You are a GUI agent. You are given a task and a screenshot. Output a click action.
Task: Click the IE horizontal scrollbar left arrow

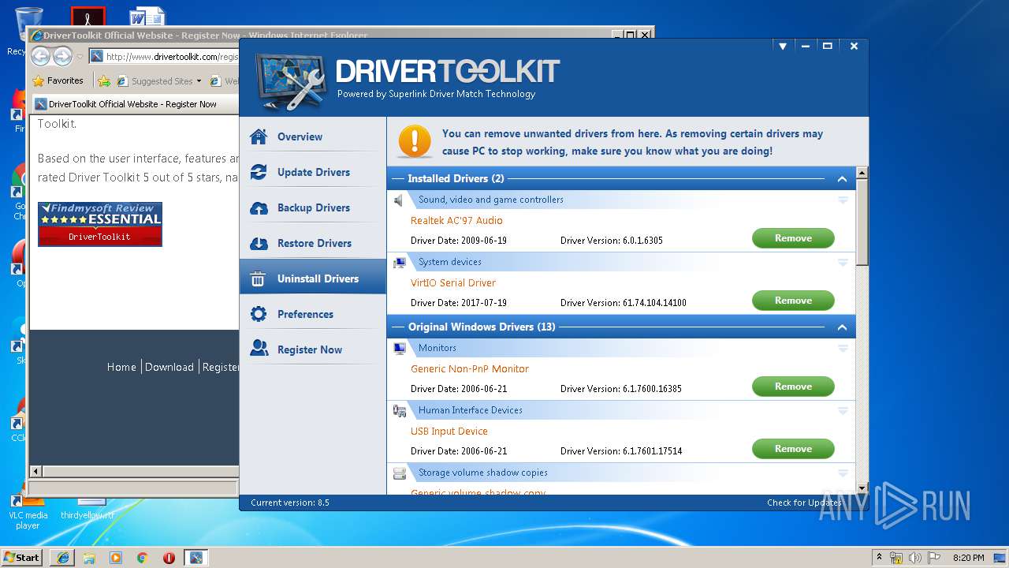point(35,472)
